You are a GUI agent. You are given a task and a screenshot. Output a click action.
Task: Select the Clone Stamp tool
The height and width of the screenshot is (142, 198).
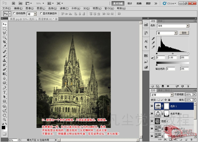(x=4, y=60)
